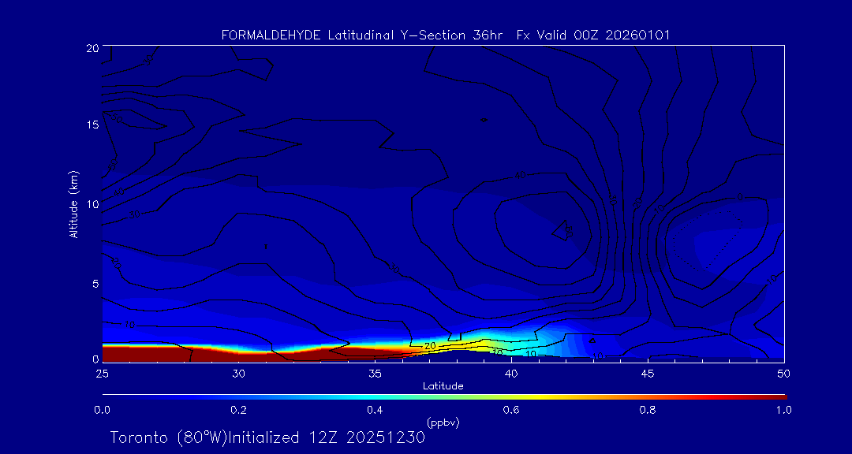Click the 0.8 colorbar tick label
The width and height of the screenshot is (852, 454).
[648, 410]
